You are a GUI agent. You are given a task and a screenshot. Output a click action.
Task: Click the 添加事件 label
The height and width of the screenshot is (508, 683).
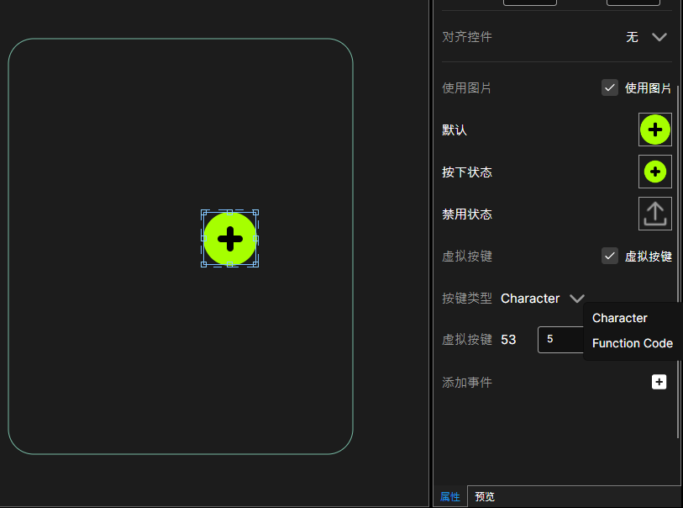tap(467, 383)
